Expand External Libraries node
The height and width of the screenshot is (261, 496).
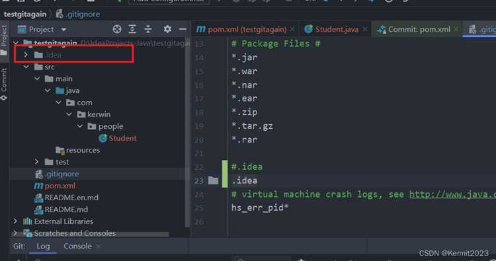(15, 221)
